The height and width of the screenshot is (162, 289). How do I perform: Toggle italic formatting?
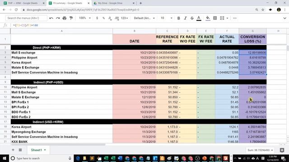(x=185, y=18)
